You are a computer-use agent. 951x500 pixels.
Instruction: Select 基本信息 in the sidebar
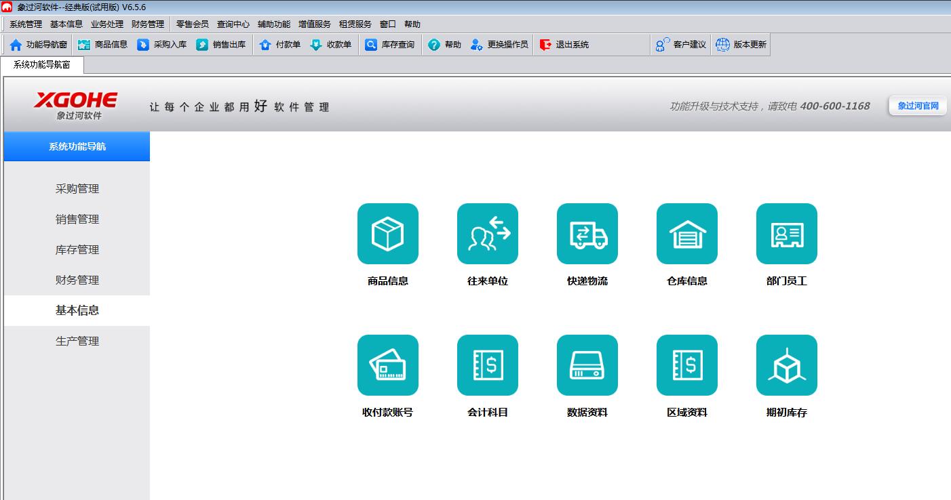click(77, 311)
